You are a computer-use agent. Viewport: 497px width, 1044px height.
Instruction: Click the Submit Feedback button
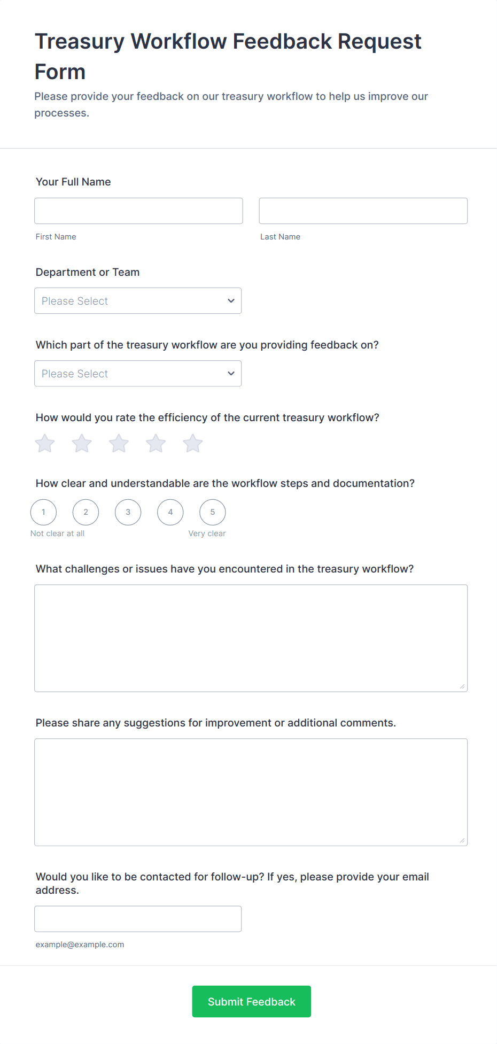click(251, 1001)
